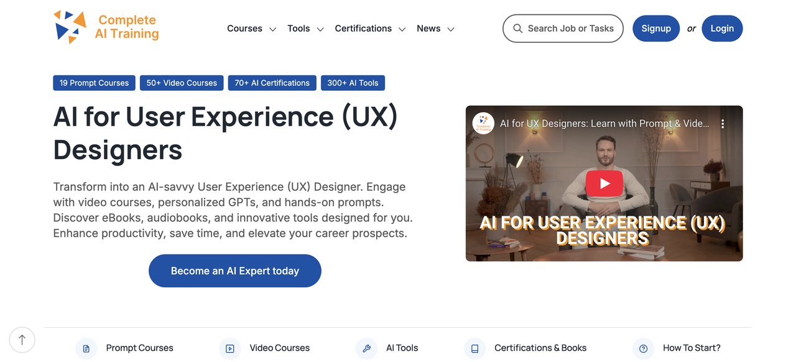Click the Search Job or Tasks field
The image size is (796, 362).
pos(563,29)
